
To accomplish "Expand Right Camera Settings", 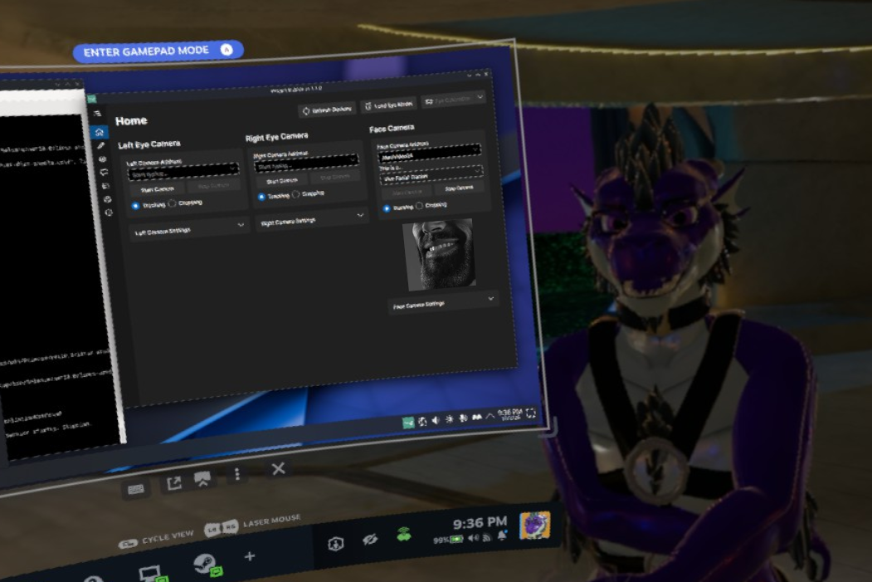I will (312, 219).
